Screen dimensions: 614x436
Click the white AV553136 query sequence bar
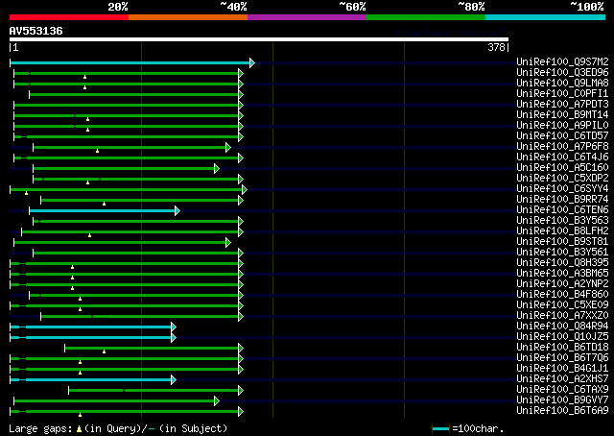coord(259,39)
